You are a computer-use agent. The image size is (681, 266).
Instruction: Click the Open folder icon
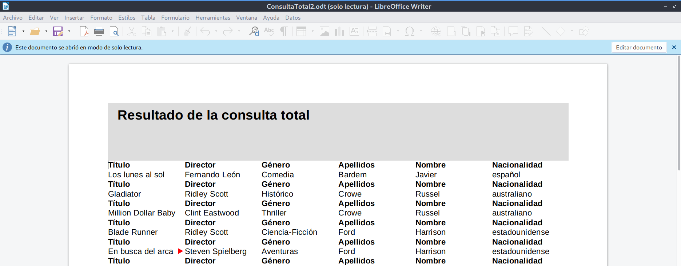[x=35, y=32]
